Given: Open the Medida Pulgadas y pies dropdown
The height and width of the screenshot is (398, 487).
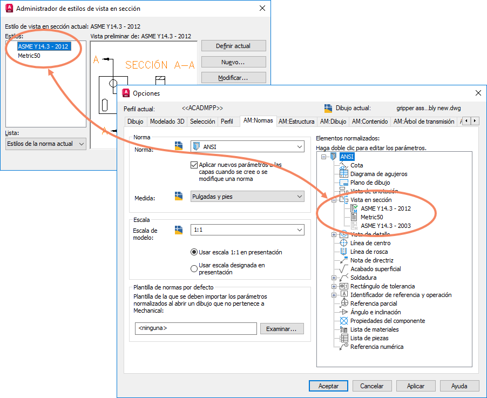Looking at the screenshot, I should click(247, 197).
